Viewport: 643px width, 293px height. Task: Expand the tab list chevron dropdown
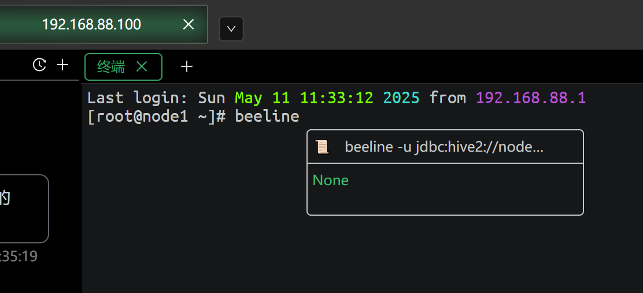pos(231,29)
